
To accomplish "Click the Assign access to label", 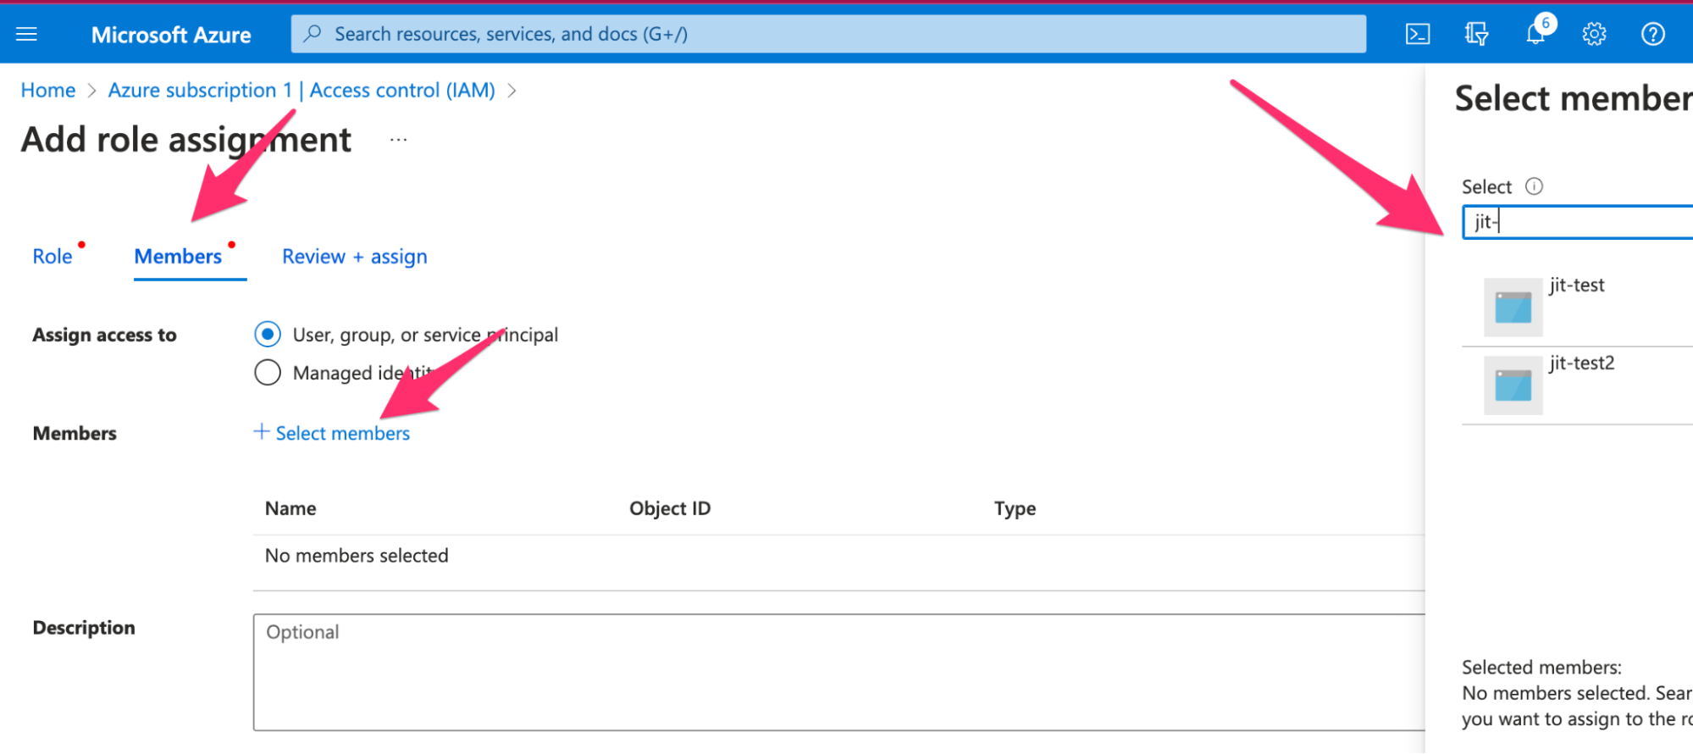I will (105, 335).
